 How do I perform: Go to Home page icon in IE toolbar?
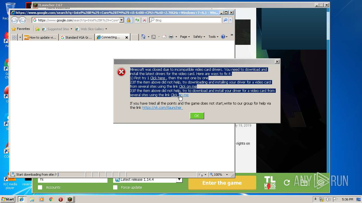point(143,37)
